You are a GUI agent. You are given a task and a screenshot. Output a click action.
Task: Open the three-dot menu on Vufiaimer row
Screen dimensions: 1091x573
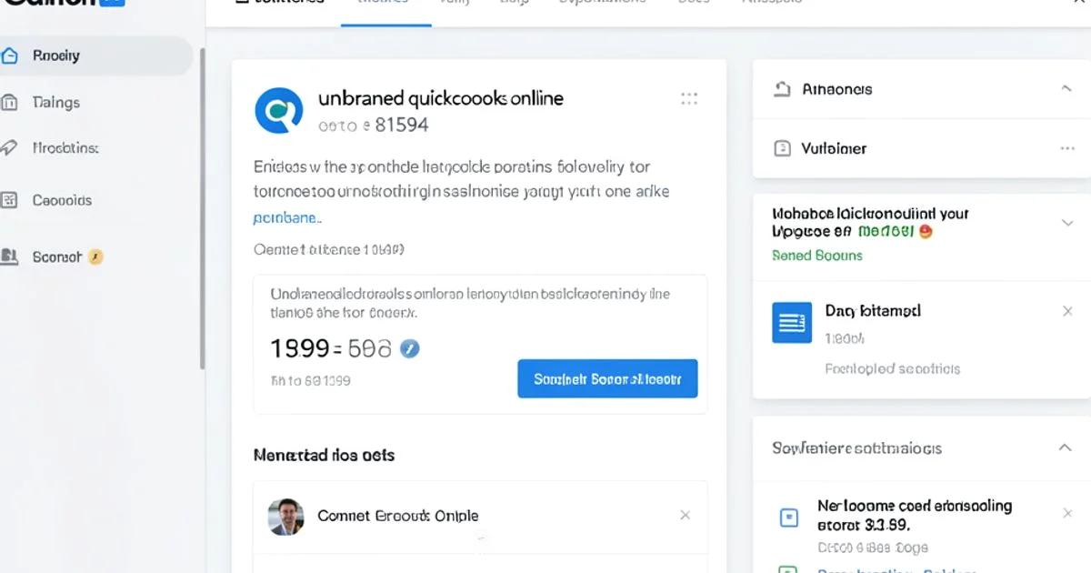pos(1067,148)
